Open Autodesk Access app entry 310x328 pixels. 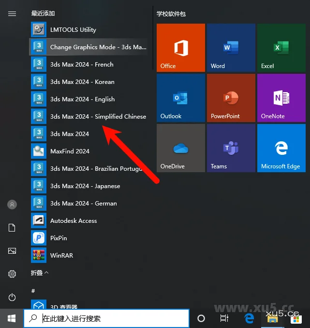click(73, 221)
